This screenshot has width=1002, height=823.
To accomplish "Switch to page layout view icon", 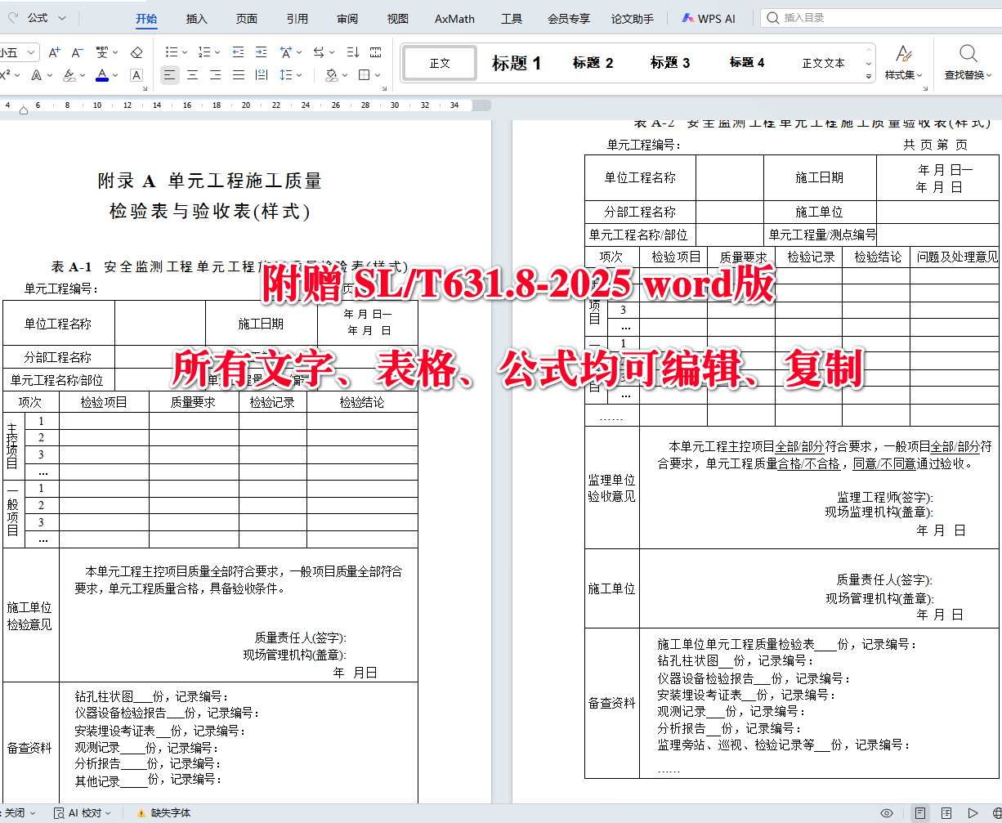I will click(x=920, y=813).
